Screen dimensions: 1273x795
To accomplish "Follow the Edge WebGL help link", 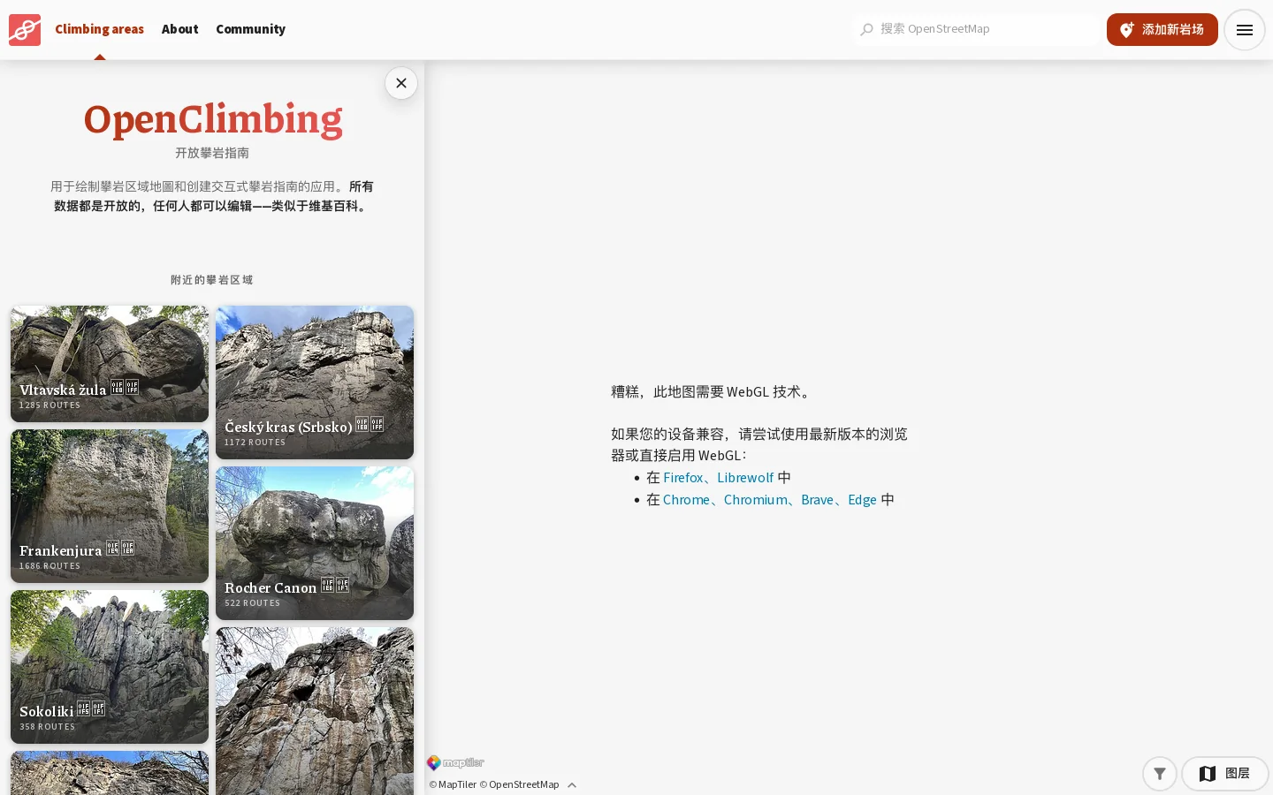I will click(862, 499).
